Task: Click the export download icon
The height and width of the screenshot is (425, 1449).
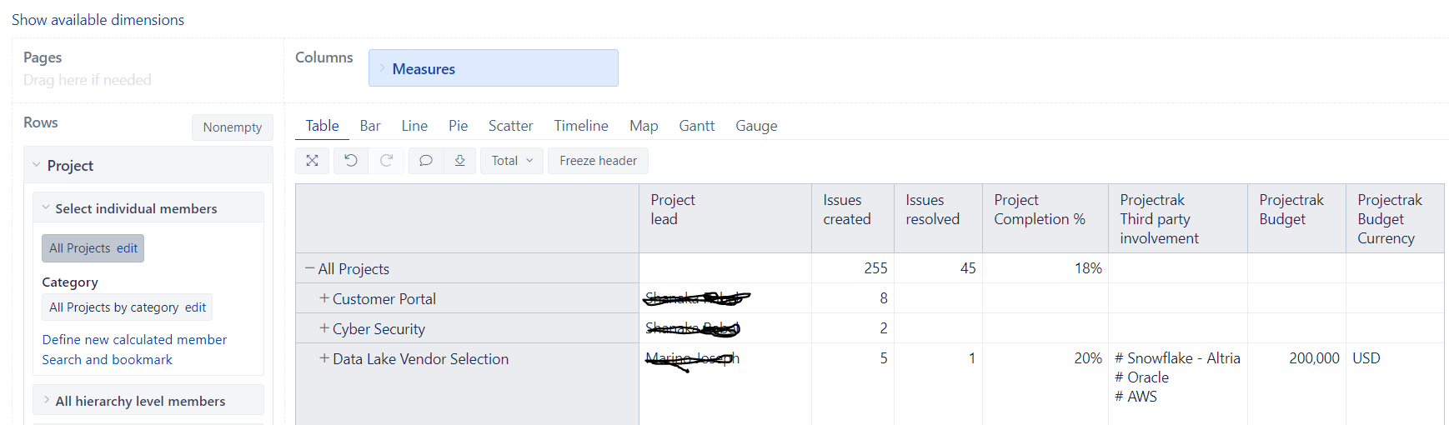Action: click(x=459, y=161)
